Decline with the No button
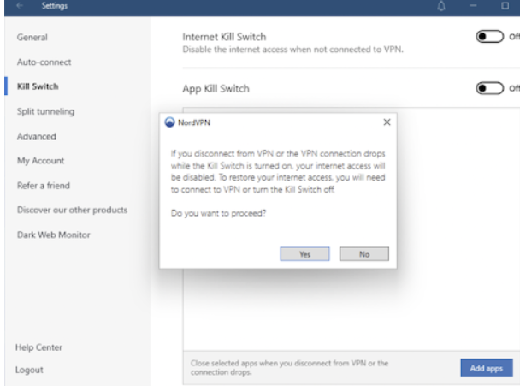Image resolution: width=520 pixels, height=386 pixels. (x=364, y=254)
